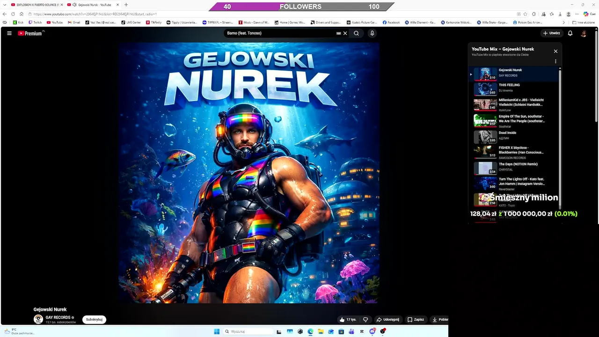Bookmark page with star icon
Image resolution: width=599 pixels, height=337 pixels.
tap(526, 14)
